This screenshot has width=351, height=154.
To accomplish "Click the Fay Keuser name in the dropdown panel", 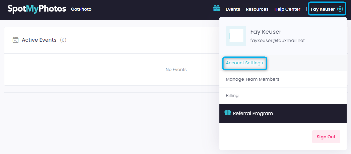I will coord(266,32).
